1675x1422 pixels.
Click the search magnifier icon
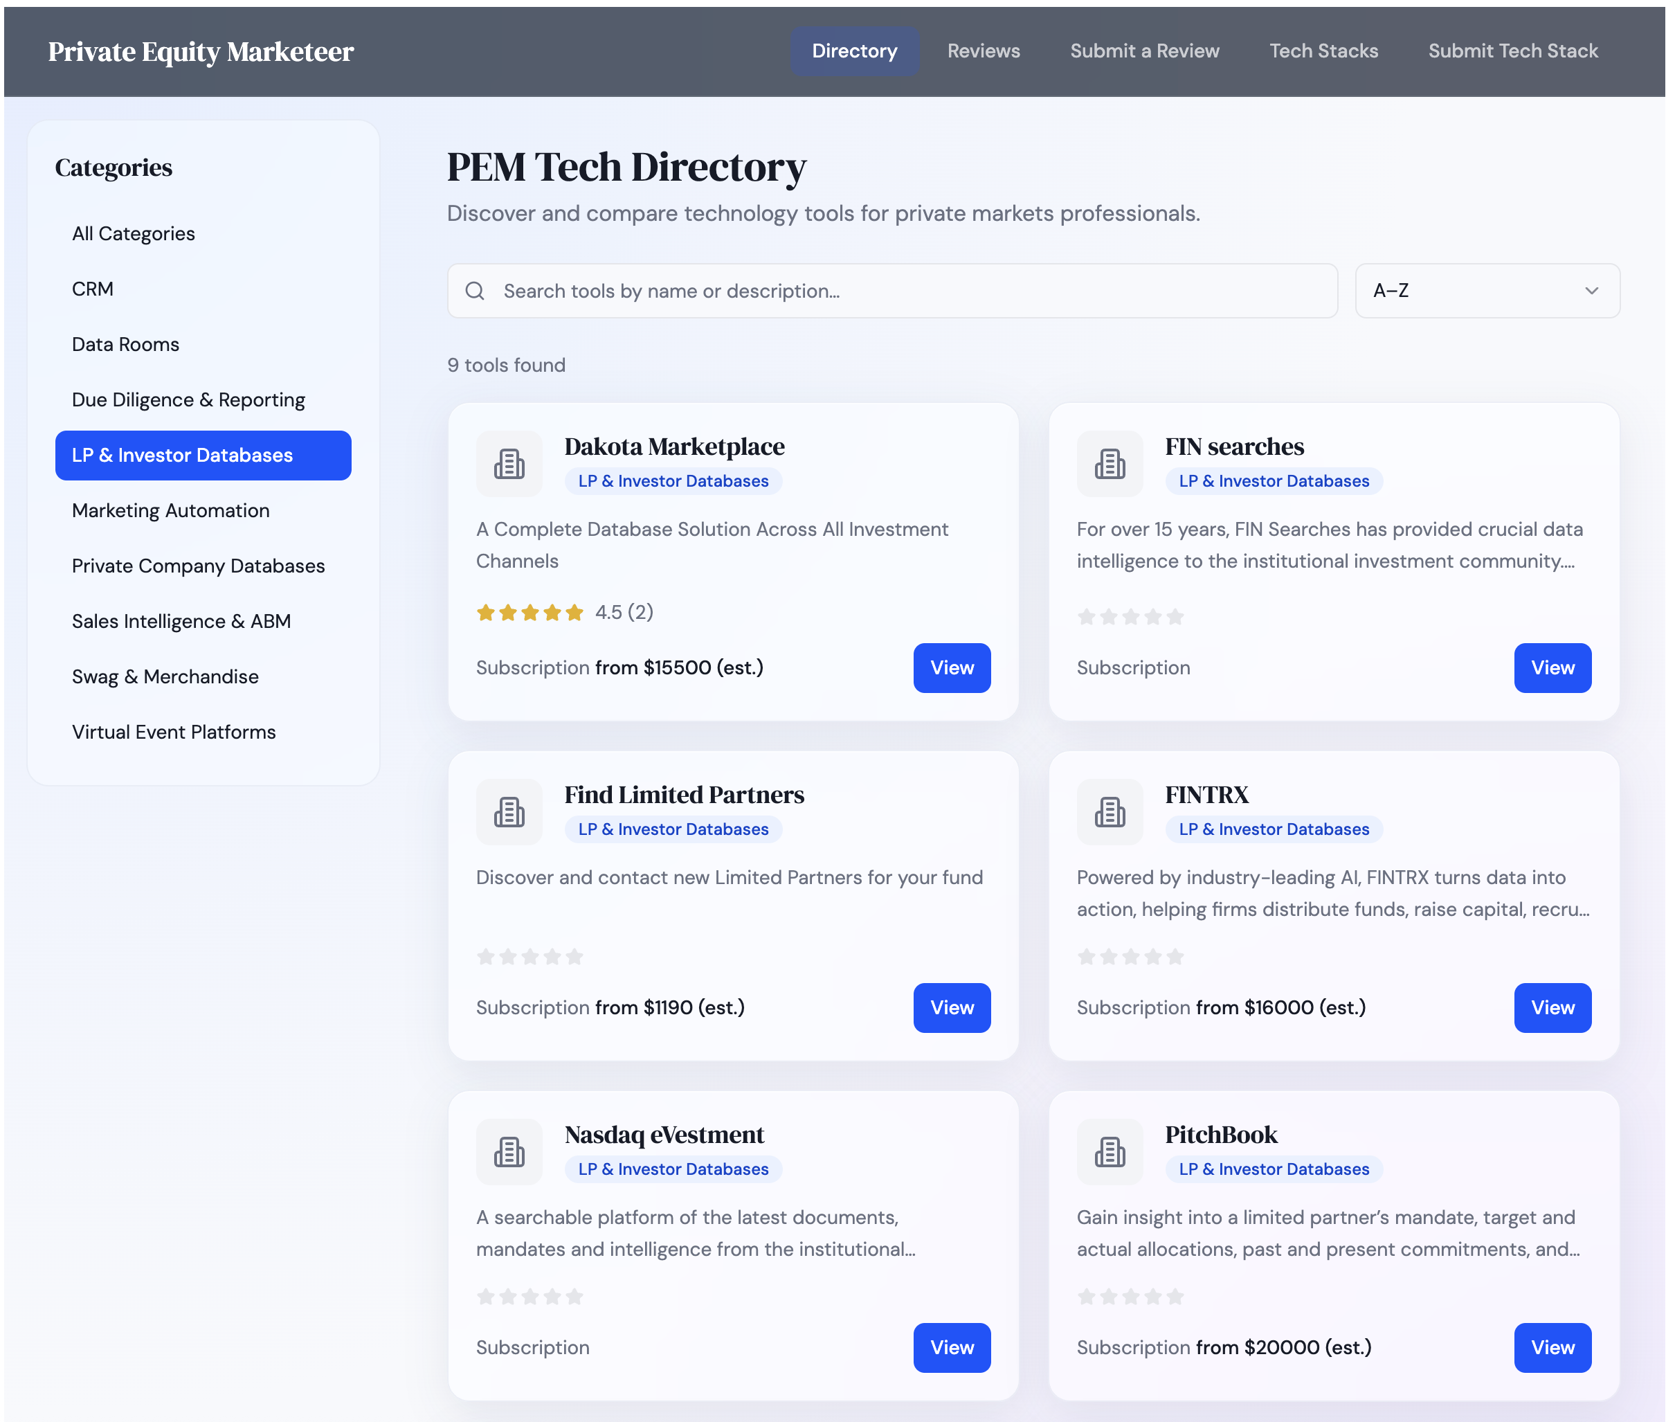click(475, 291)
